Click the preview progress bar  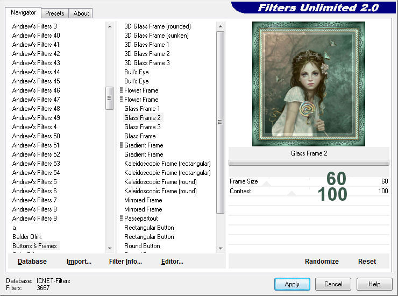point(309,163)
